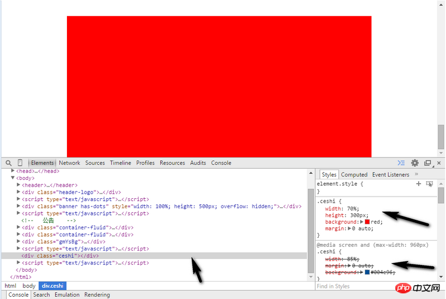Expand the banner has-dots div node

(18, 206)
